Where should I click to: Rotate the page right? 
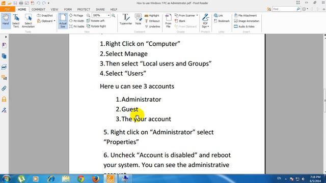[x=96, y=26]
